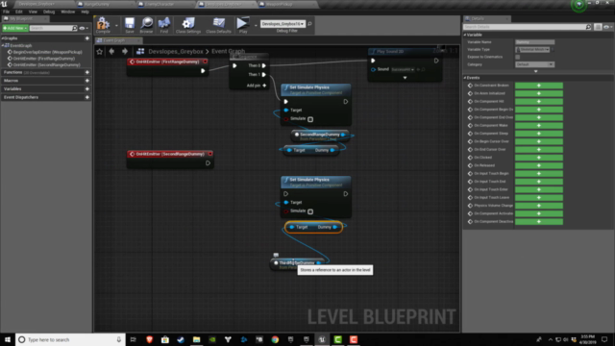This screenshot has height=346, width=615.
Task: Collapse the Variable section
Action: click(465, 35)
